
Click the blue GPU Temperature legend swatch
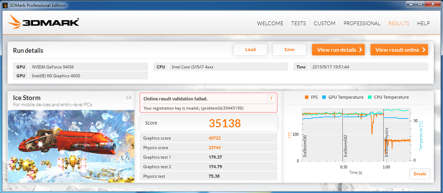coord(324,97)
